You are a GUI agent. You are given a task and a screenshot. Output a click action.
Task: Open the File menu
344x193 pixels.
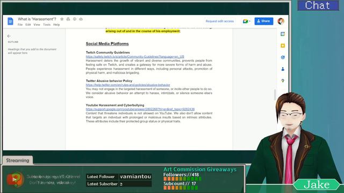20,25
